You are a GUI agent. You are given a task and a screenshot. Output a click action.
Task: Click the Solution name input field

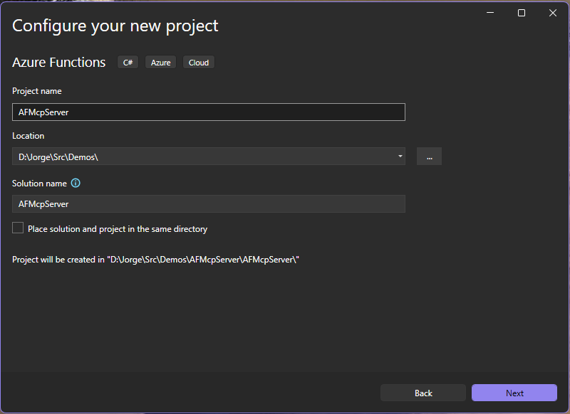208,203
